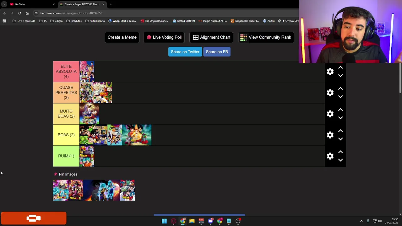View Community Rank
402x226 pixels.
pos(266,37)
